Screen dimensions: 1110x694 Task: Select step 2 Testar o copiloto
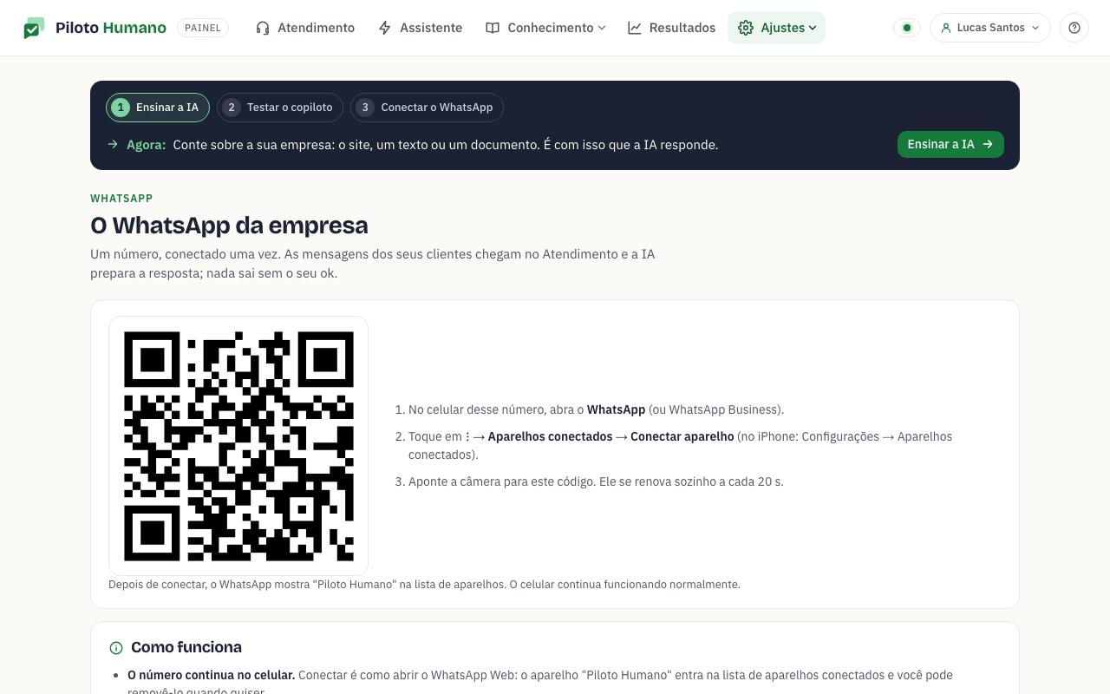(x=280, y=108)
